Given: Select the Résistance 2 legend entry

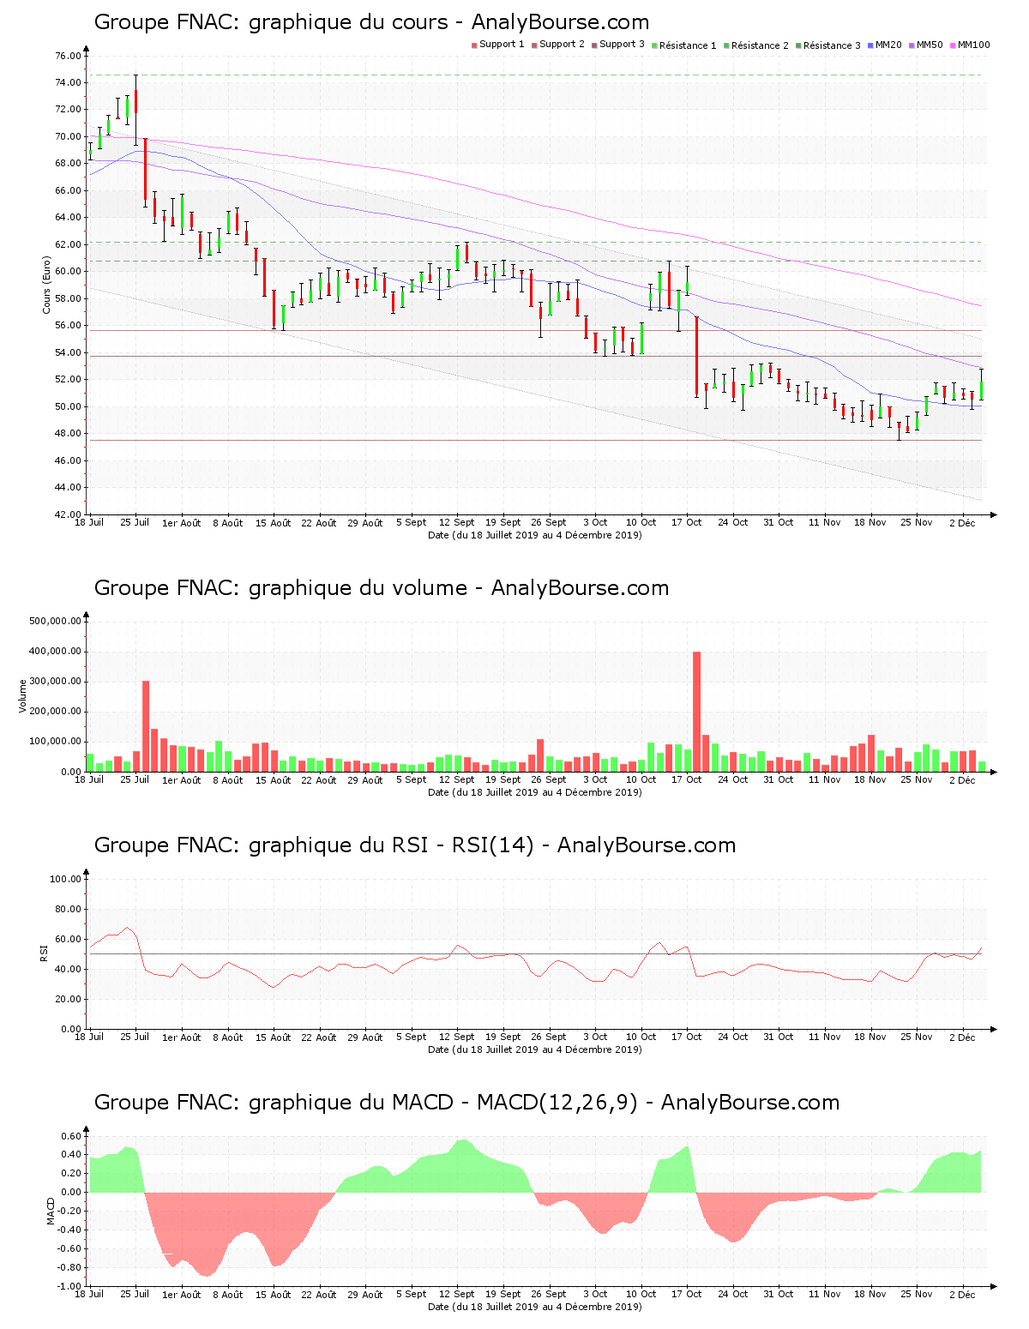Looking at the screenshot, I should pyautogui.click(x=755, y=45).
